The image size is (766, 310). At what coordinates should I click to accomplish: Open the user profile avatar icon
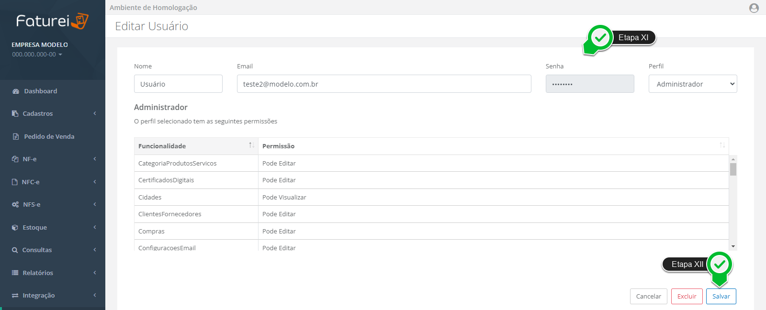754,8
